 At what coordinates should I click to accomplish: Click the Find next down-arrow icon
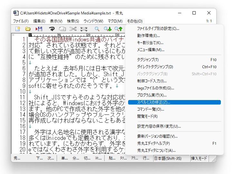tap(108, 29)
